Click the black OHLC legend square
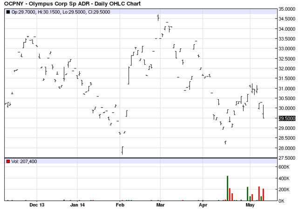The image size is (298, 218). pos(8,12)
